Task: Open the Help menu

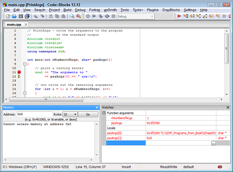Action: pyautogui.click(x=204, y=10)
